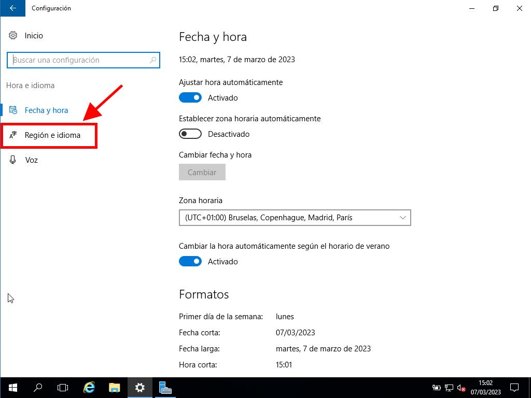Open the notification center icon
The width and height of the screenshot is (531, 398).
point(514,388)
